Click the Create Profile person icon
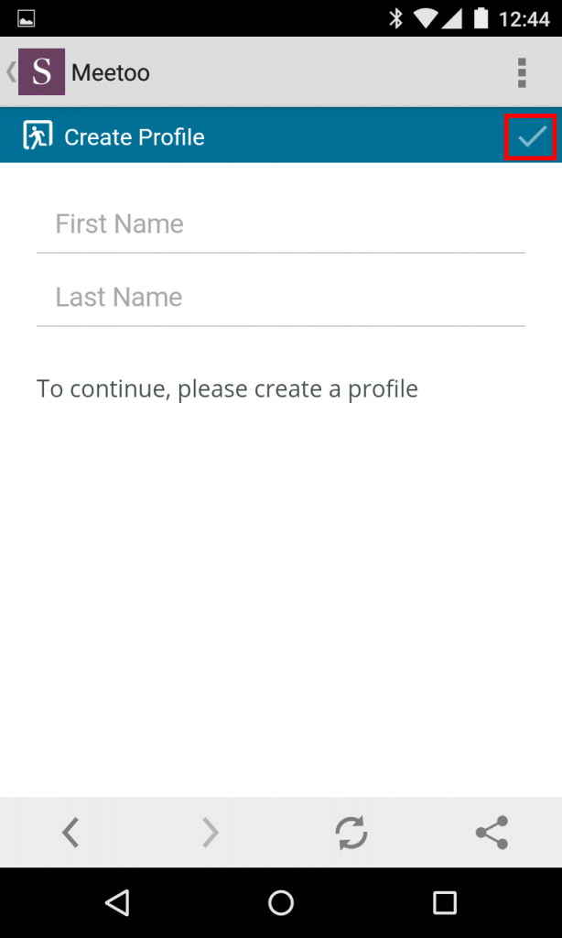 coord(38,137)
